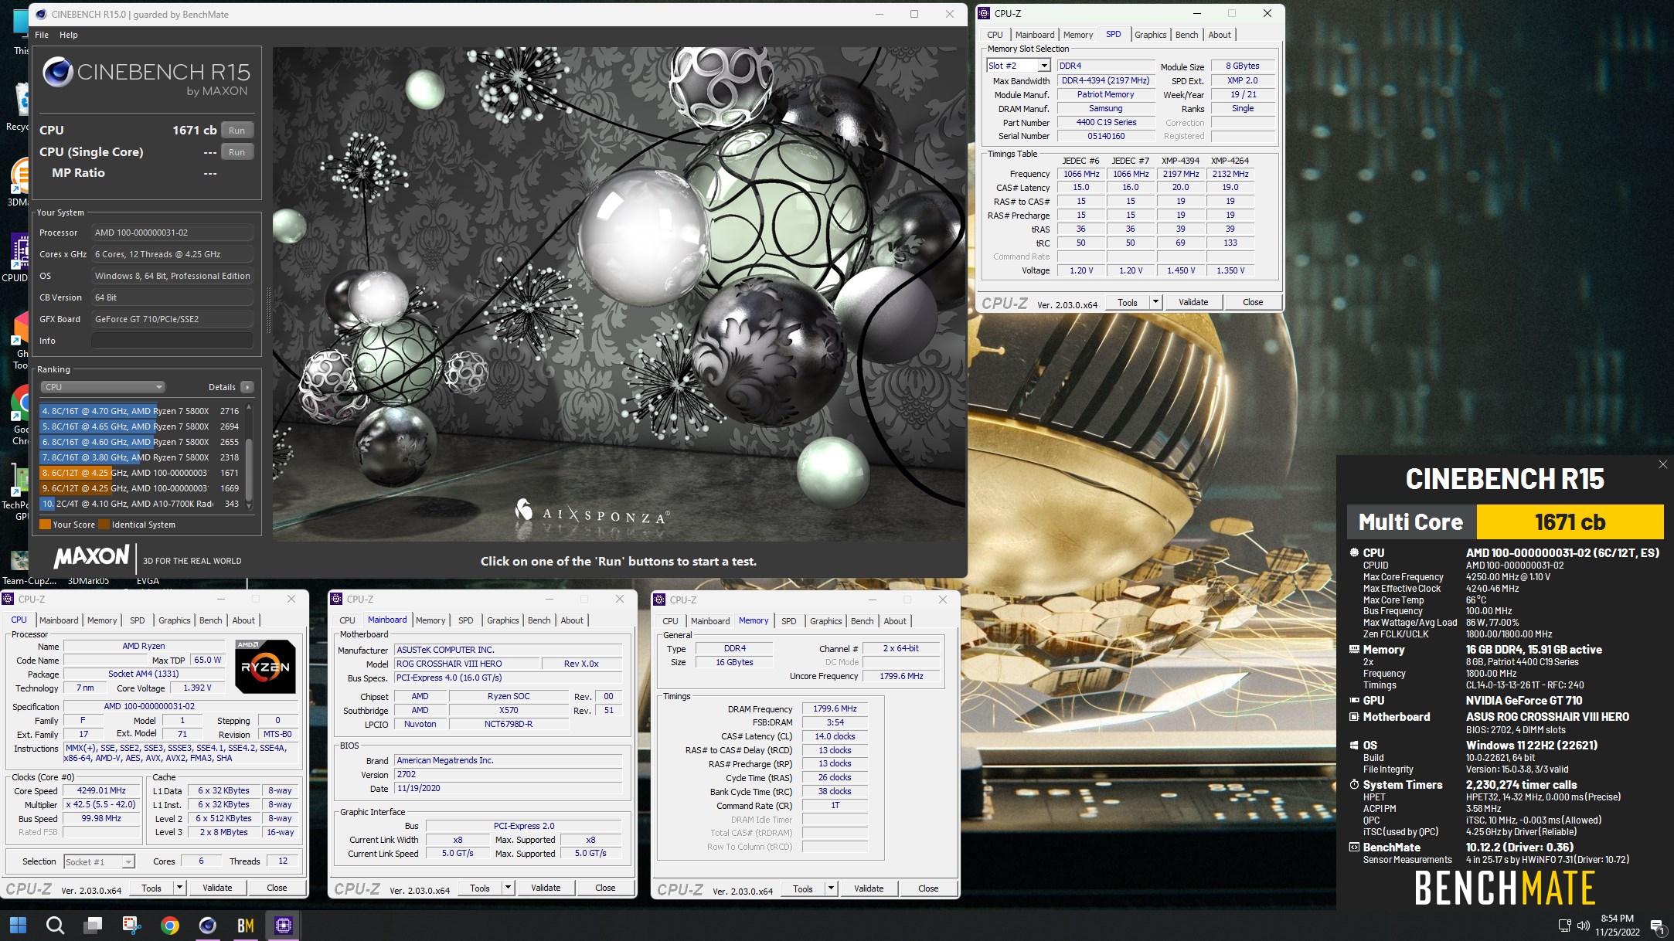Screen dimensions: 1674x941
Task: Click the SPD CPU-Z window title icon
Action: click(x=984, y=13)
